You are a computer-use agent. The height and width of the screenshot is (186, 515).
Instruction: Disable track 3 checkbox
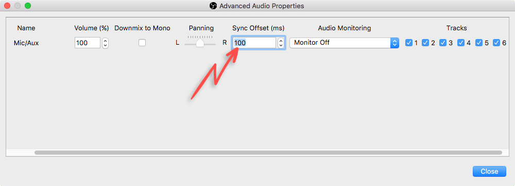point(443,43)
